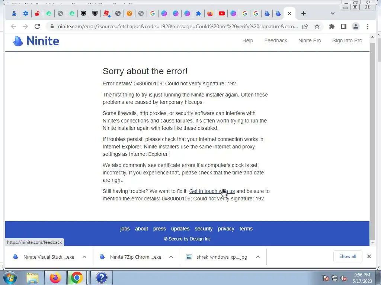Screen dimensions: 381x285
Task: Open the terms footer link
Action: click(x=246, y=229)
